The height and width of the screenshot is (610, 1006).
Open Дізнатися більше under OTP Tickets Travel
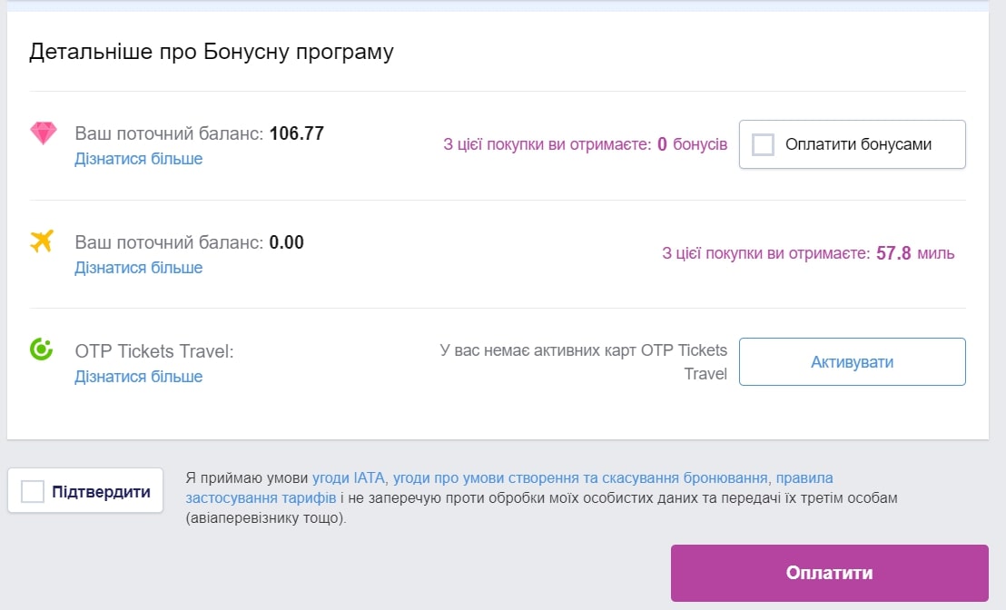139,377
